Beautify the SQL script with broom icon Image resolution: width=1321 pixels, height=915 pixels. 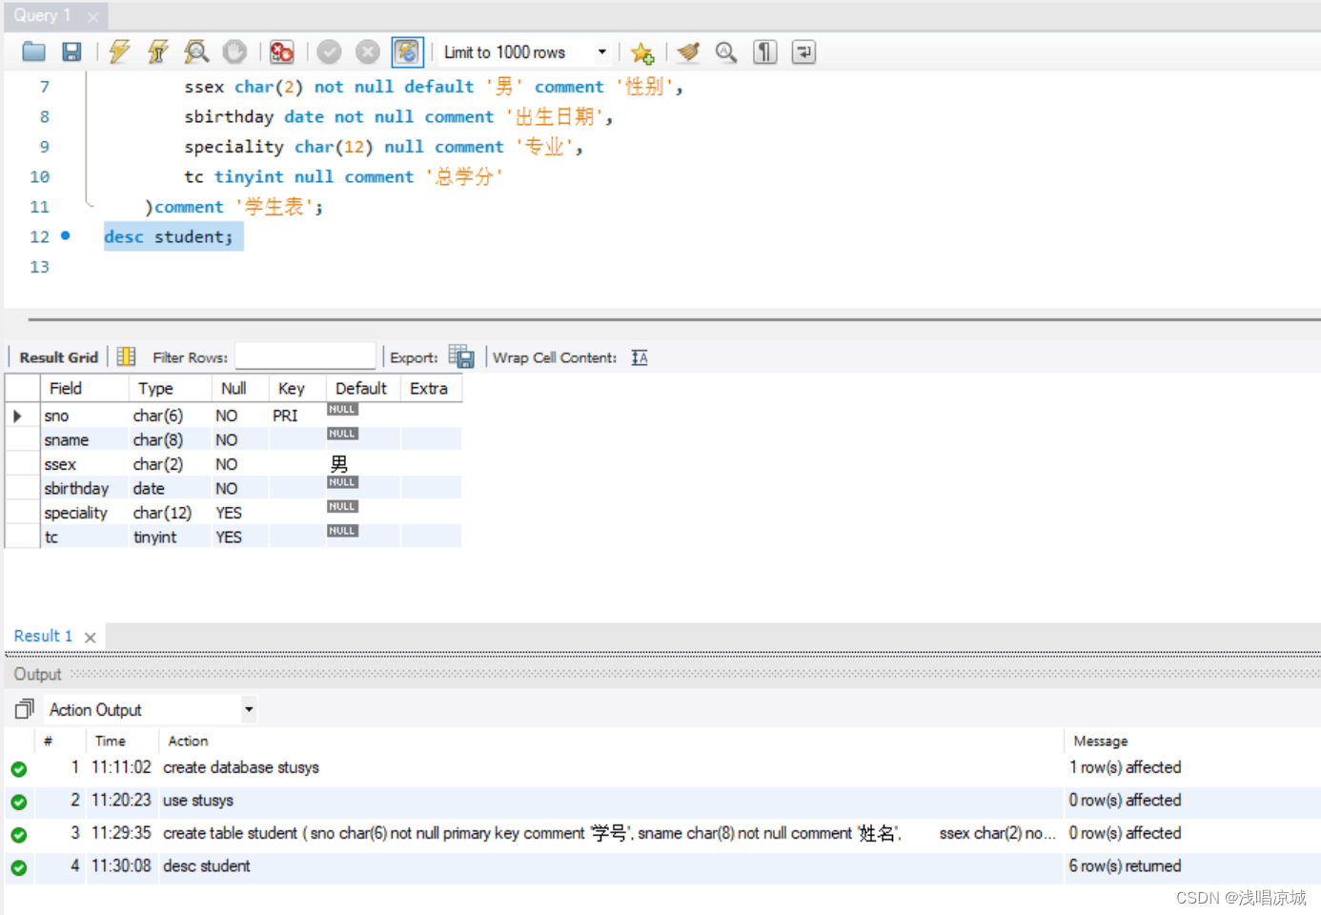pyautogui.click(x=688, y=51)
